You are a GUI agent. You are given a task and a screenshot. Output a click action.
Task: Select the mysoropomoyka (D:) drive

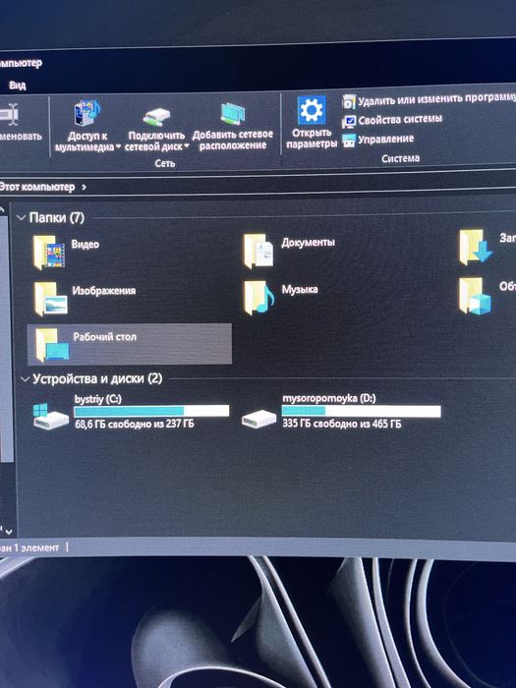(x=341, y=411)
